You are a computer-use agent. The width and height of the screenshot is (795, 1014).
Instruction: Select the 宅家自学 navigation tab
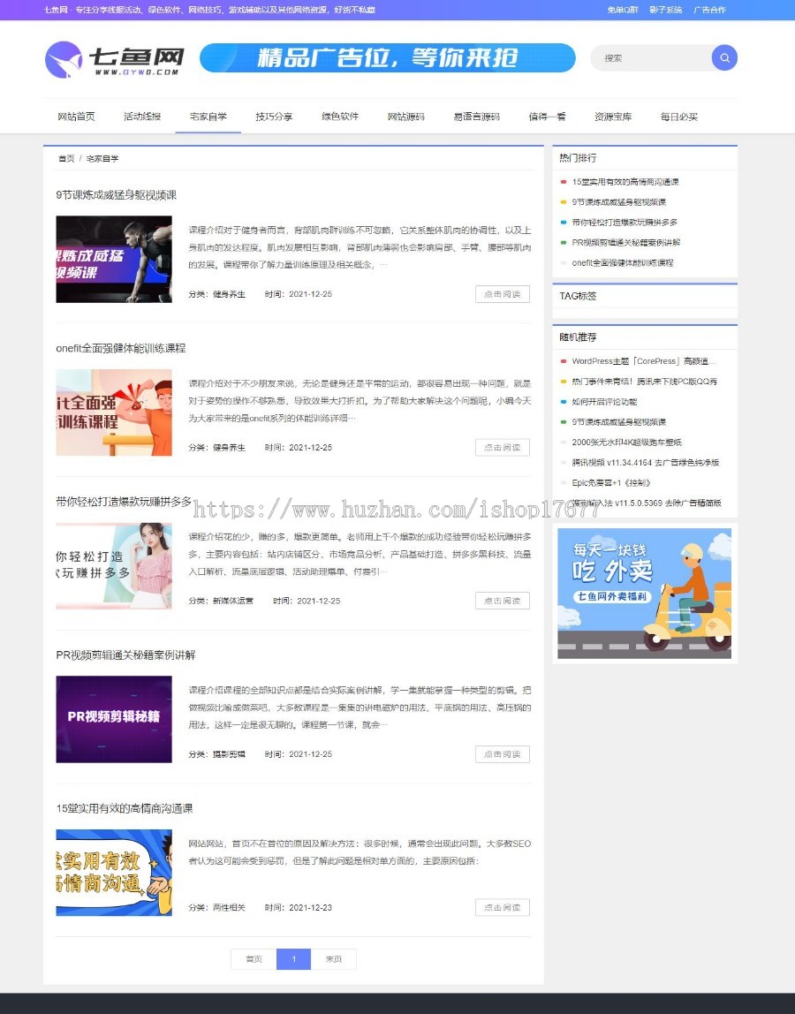tap(208, 117)
